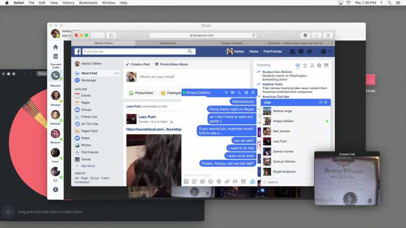Open Chat sidebar settings gear

[x=326, y=102]
